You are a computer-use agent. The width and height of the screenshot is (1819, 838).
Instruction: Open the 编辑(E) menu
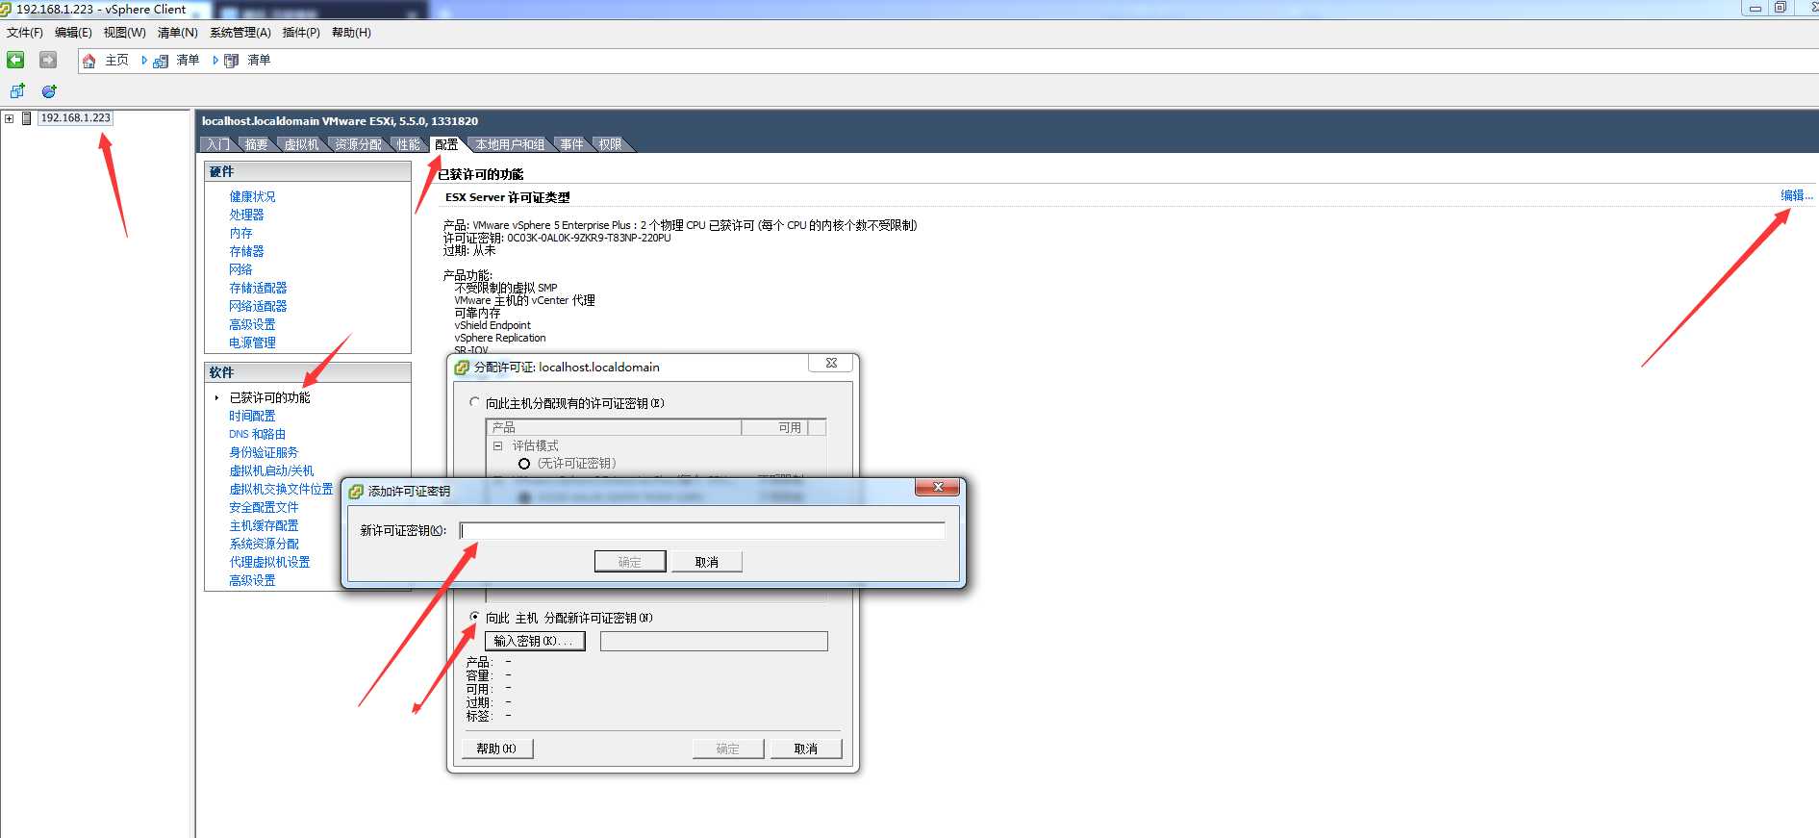[74, 33]
